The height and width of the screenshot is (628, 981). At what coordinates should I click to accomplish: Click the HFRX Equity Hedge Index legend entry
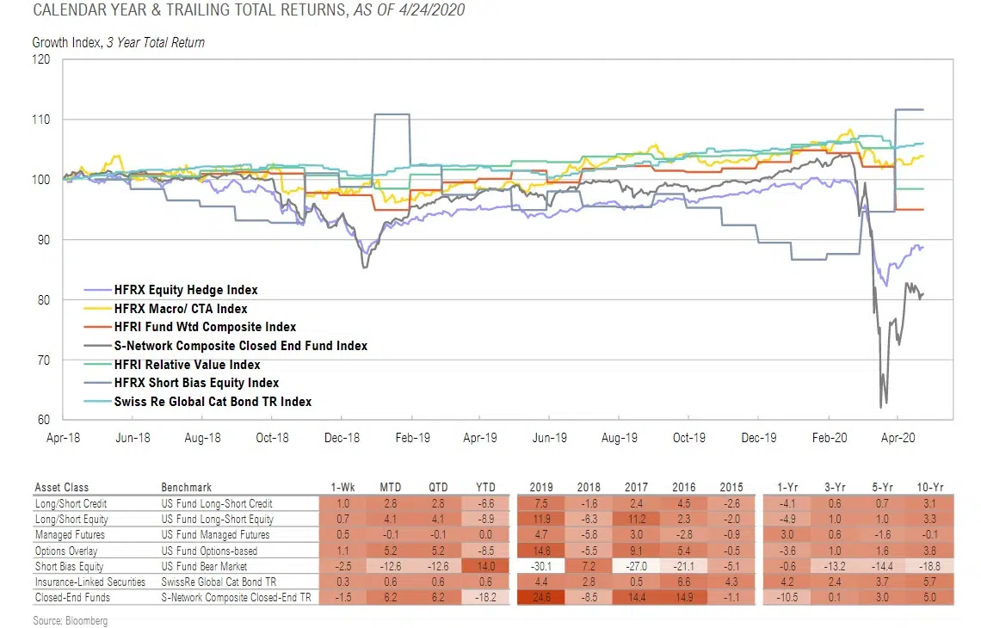click(x=185, y=290)
